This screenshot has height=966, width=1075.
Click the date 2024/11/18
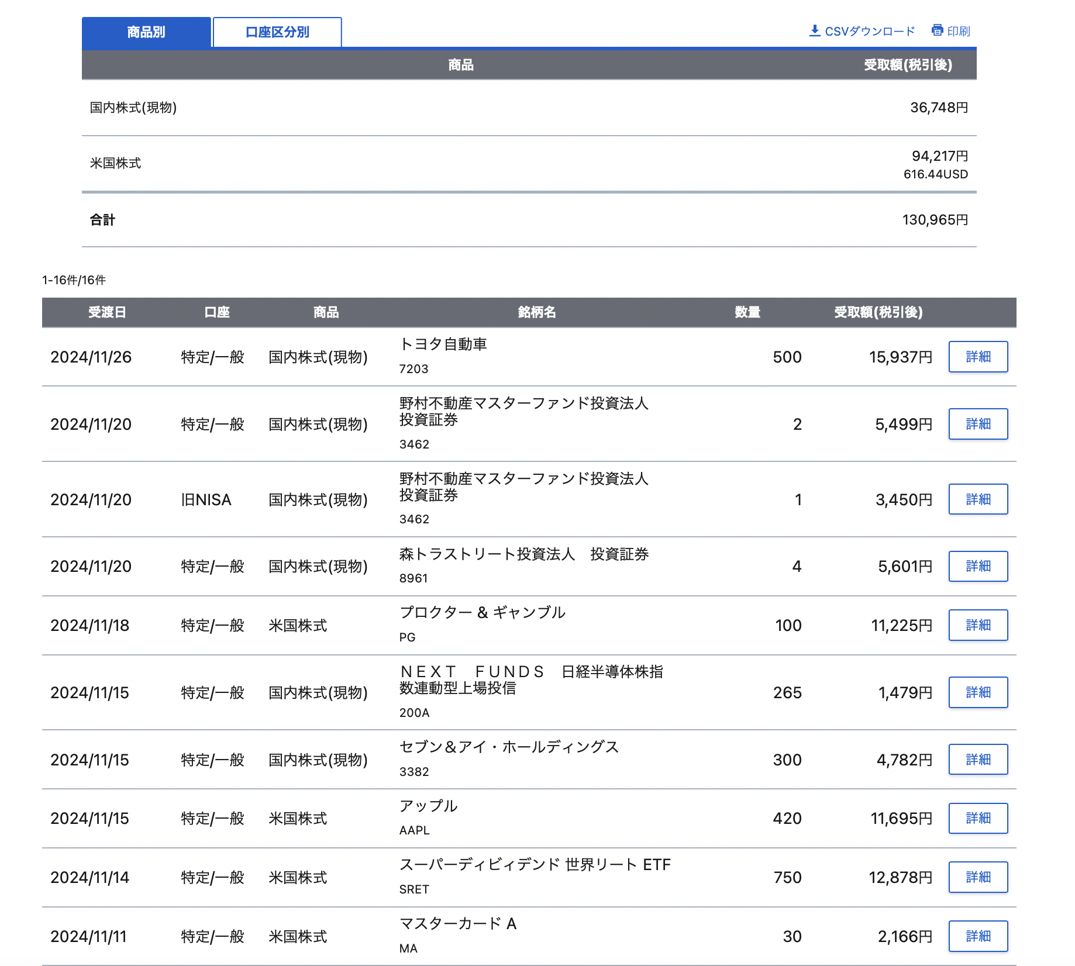[90, 626]
